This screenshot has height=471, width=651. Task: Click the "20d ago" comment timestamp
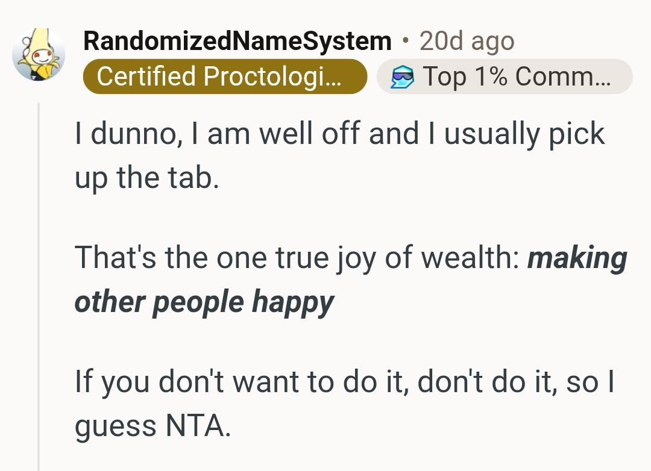(467, 42)
